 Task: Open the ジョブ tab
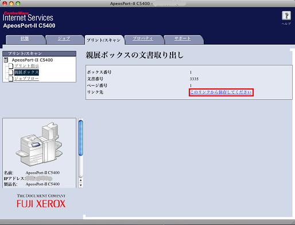coord(64,39)
